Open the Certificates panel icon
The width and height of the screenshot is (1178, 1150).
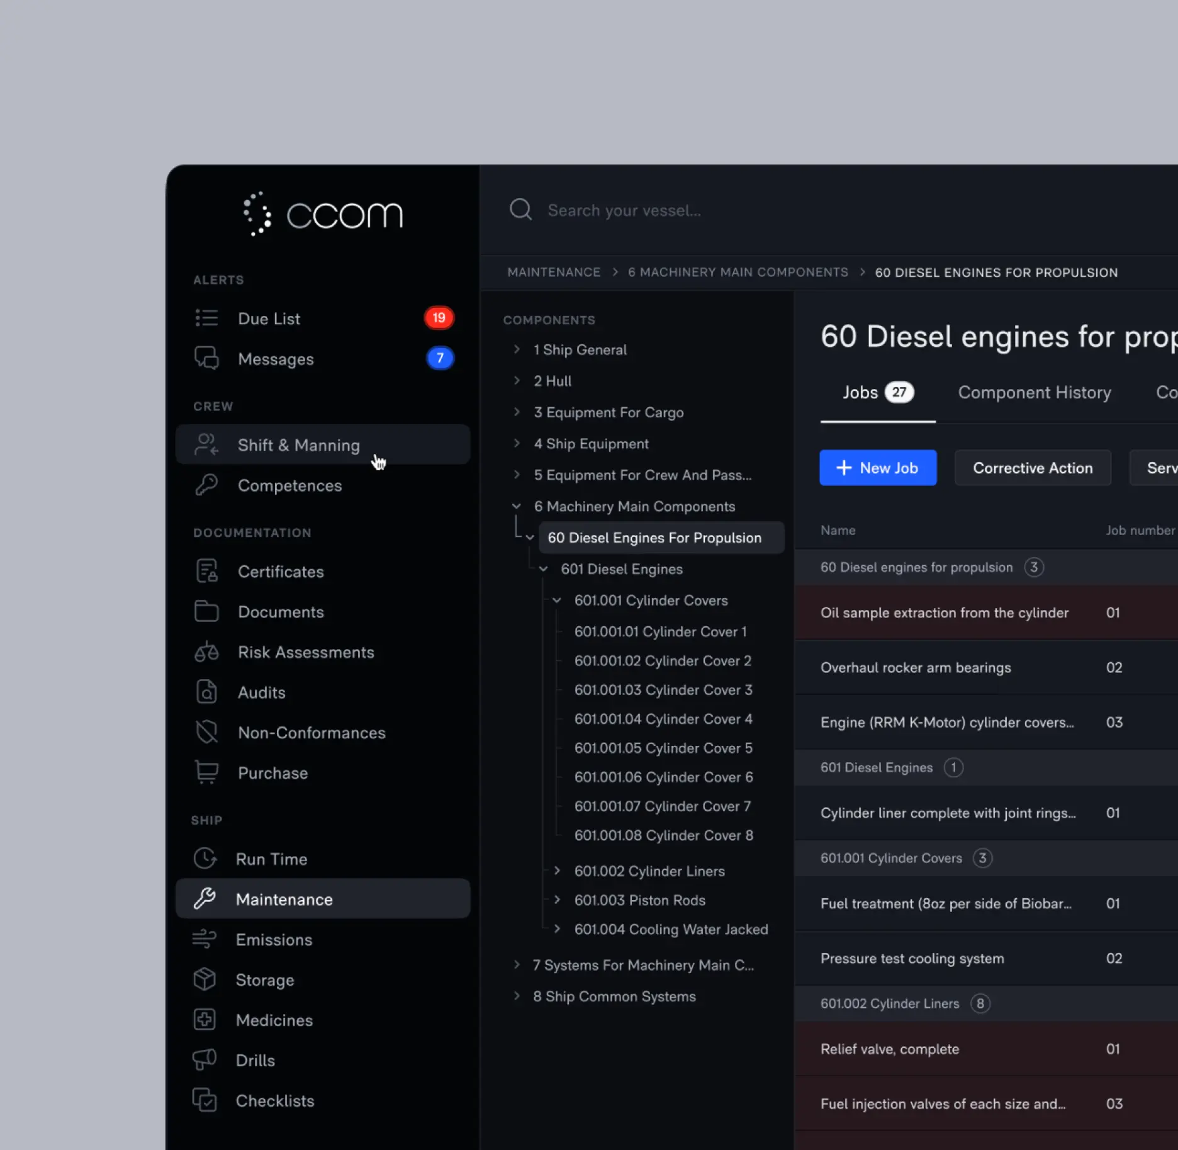click(206, 571)
